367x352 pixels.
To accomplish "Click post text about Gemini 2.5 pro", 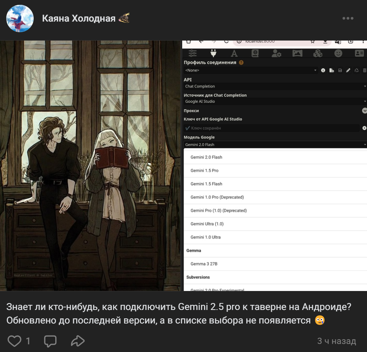I will click(179, 313).
